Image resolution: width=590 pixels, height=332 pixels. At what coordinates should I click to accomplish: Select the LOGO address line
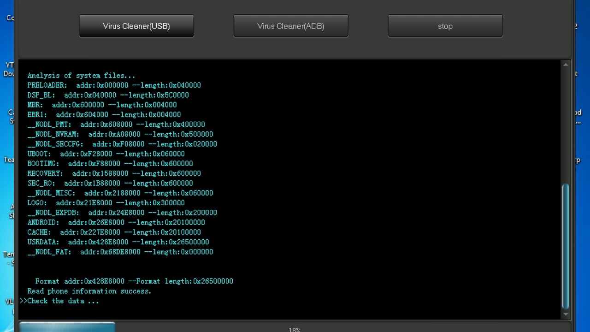pos(106,203)
